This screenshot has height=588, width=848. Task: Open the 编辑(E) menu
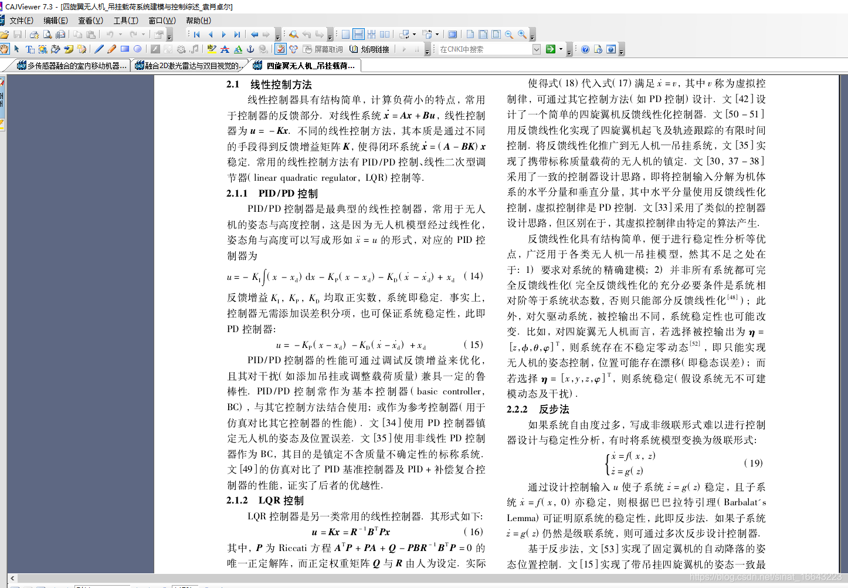[x=56, y=21]
